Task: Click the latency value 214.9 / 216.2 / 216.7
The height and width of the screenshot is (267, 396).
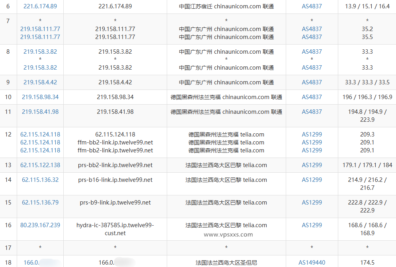Action: tap(367, 184)
